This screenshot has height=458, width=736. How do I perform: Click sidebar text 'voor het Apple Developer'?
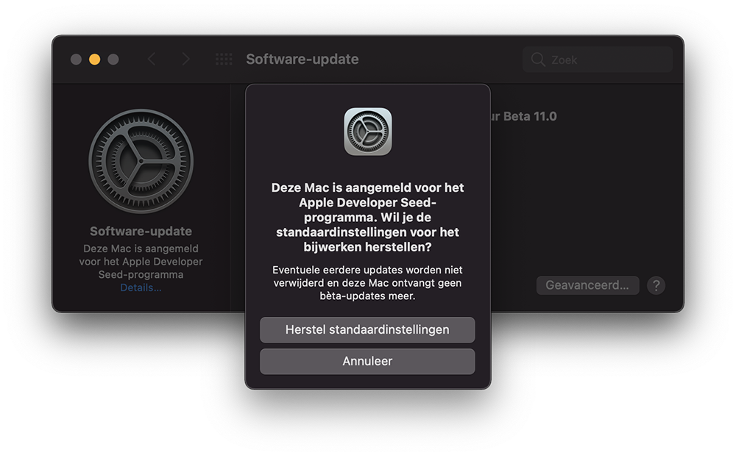(141, 262)
